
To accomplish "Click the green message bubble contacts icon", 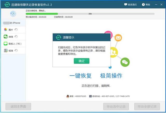I will 5,44.
